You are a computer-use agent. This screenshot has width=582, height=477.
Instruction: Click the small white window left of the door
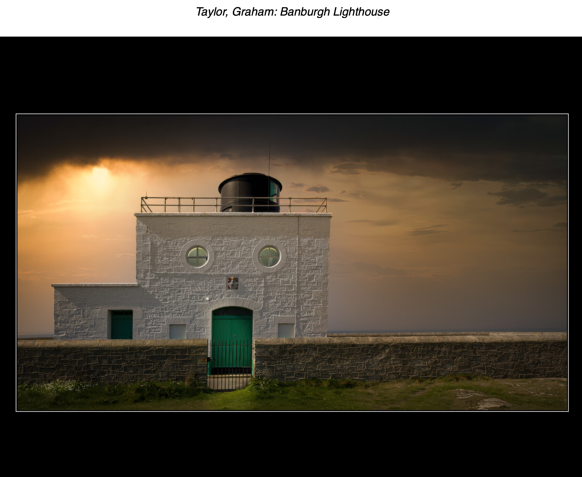178,331
